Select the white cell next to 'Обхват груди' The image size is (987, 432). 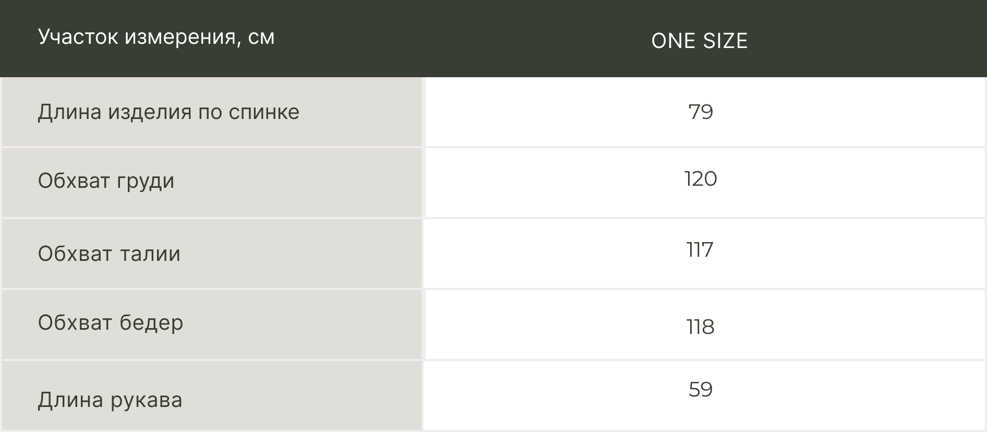(835, 183)
